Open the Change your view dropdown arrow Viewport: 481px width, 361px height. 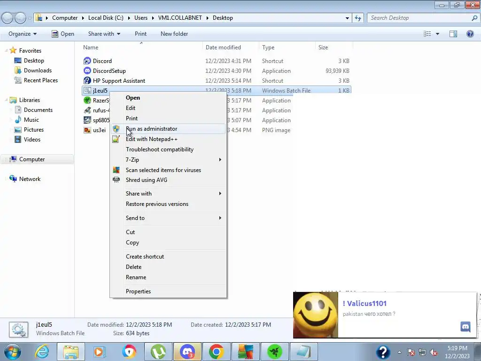[x=437, y=34]
